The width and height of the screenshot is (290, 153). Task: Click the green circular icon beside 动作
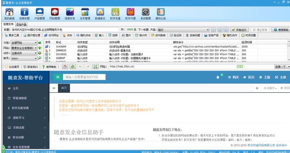(39, 53)
